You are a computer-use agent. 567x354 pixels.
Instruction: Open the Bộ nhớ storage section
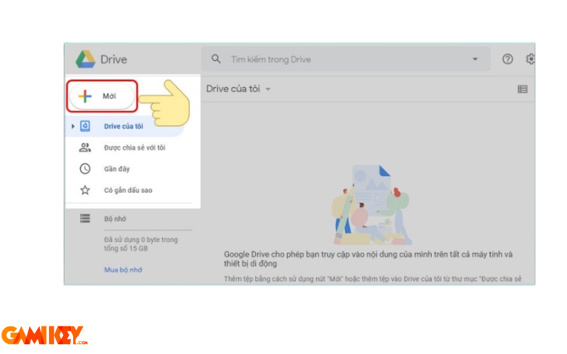click(x=115, y=219)
